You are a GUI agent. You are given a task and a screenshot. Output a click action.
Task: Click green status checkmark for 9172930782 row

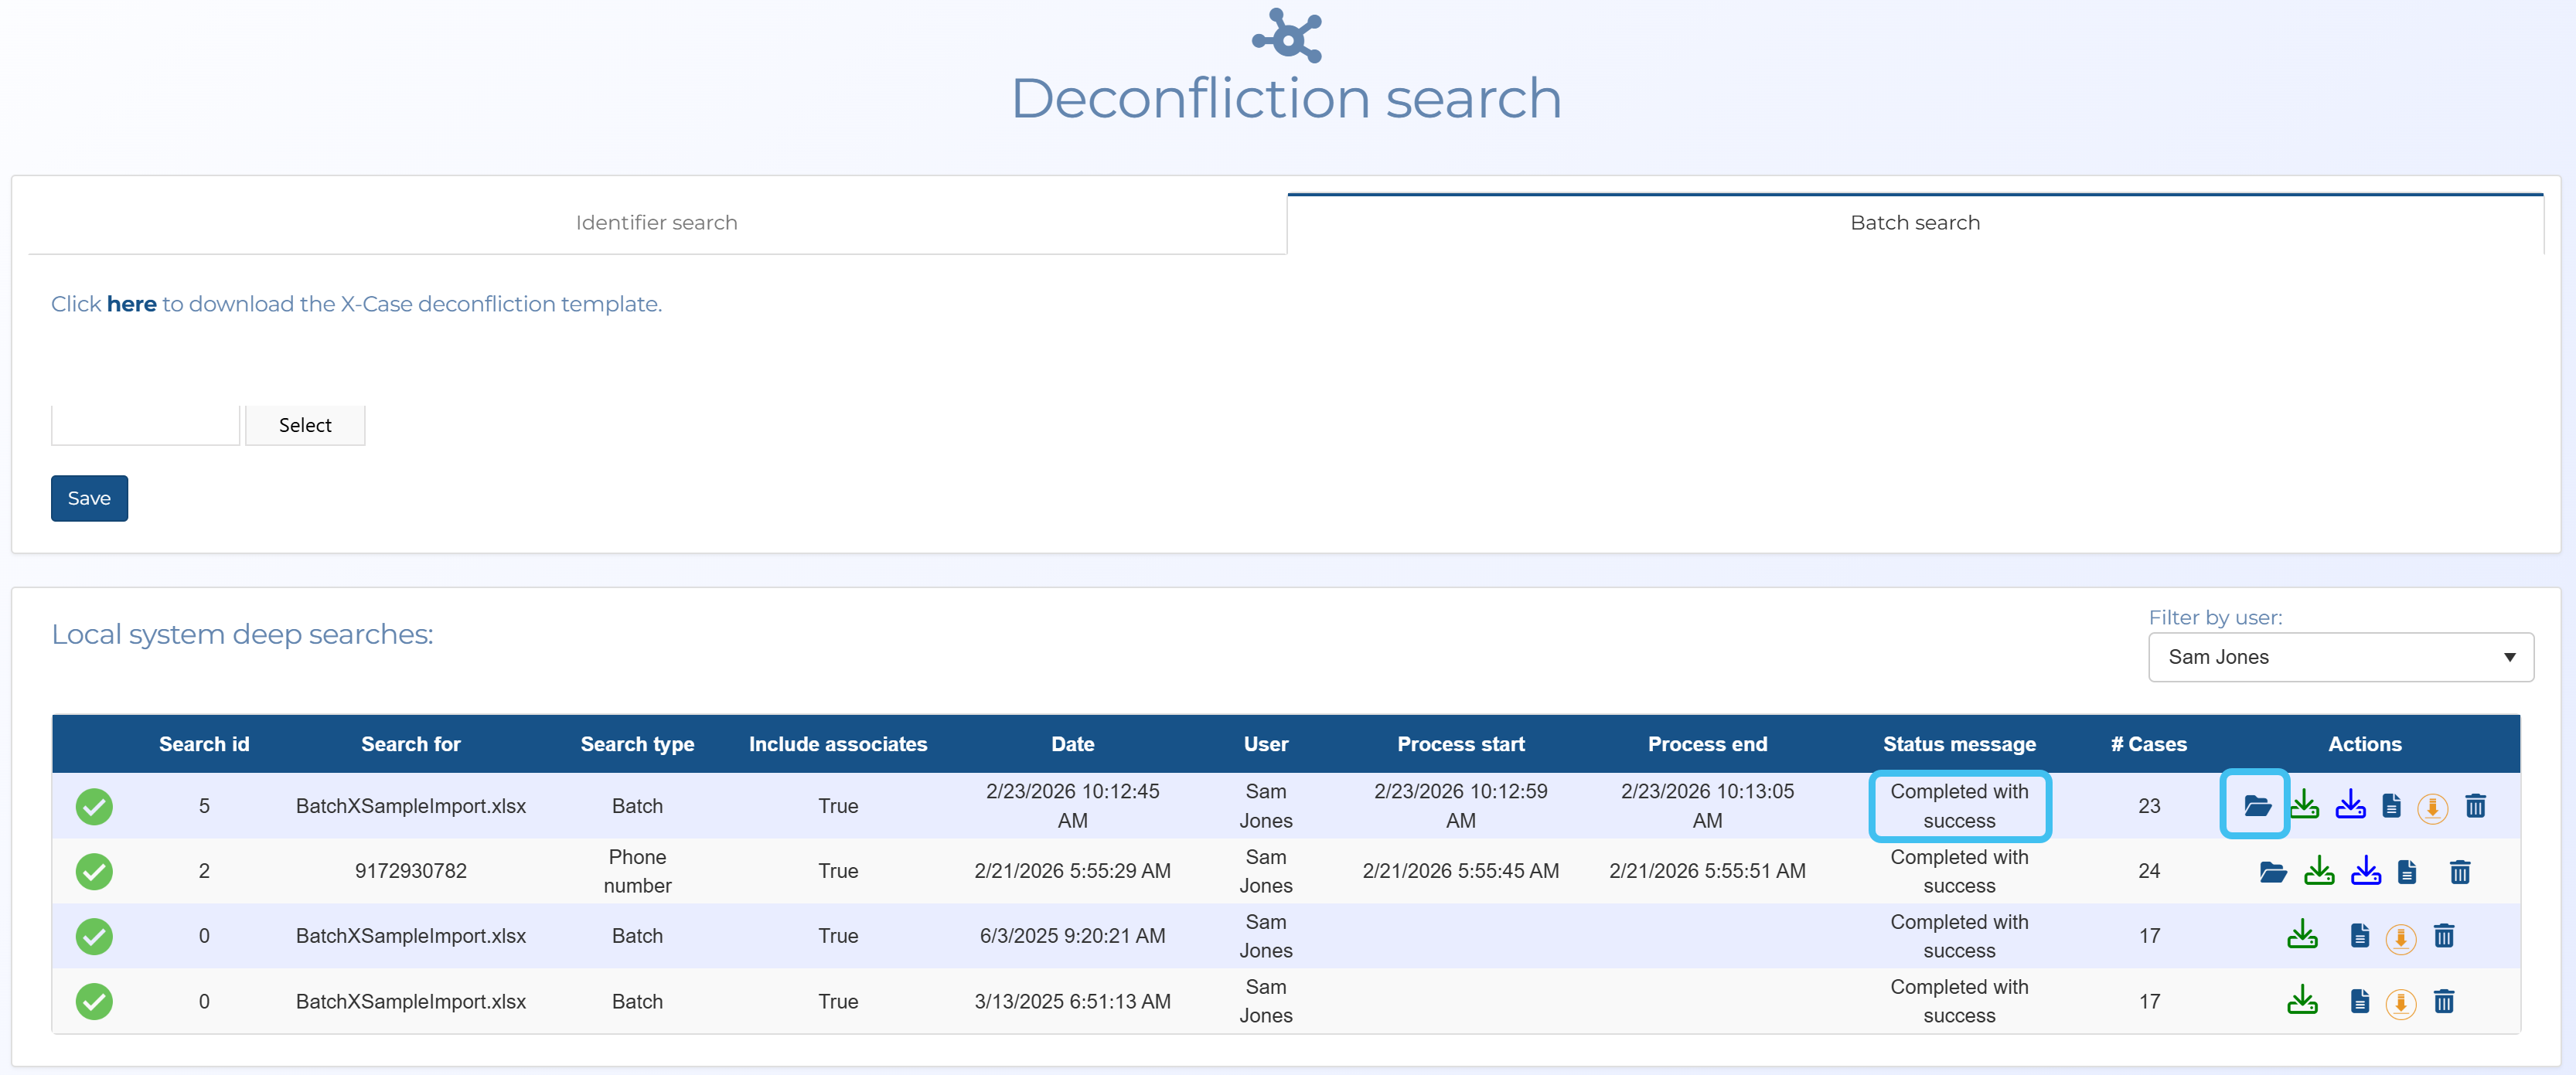click(94, 871)
